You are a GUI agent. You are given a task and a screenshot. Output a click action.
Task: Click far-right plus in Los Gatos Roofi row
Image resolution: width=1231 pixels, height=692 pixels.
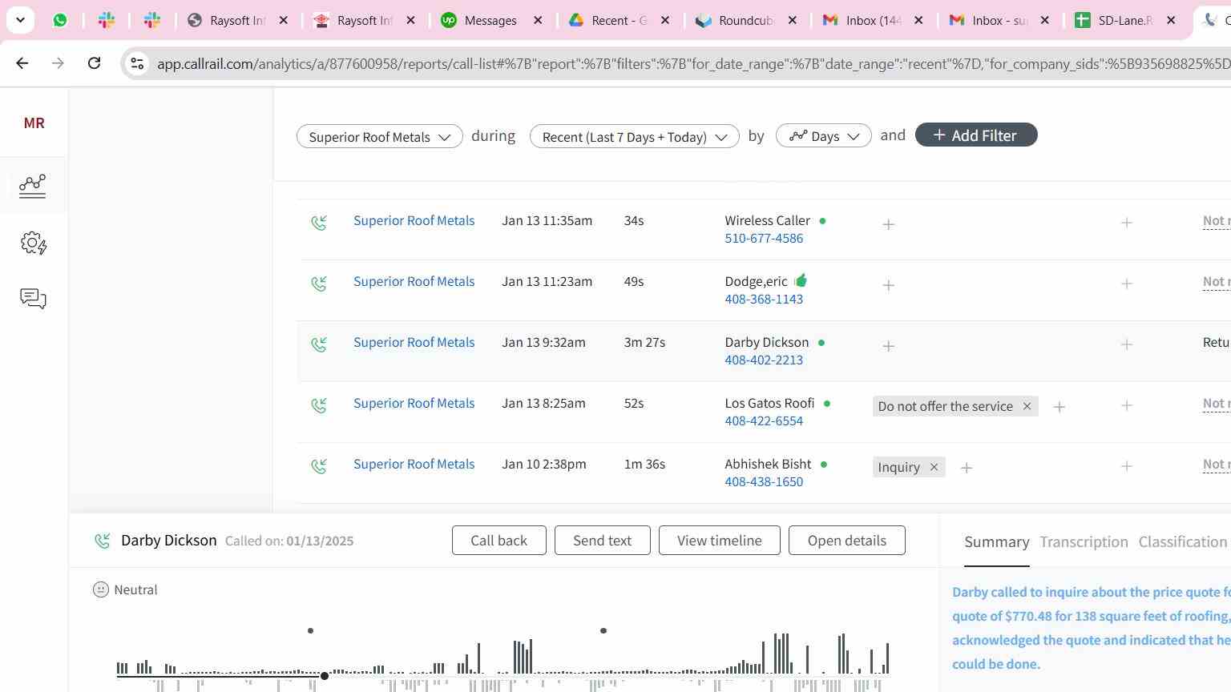[x=1126, y=405]
